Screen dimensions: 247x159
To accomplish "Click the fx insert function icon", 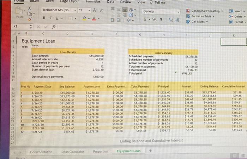I will [54, 27].
